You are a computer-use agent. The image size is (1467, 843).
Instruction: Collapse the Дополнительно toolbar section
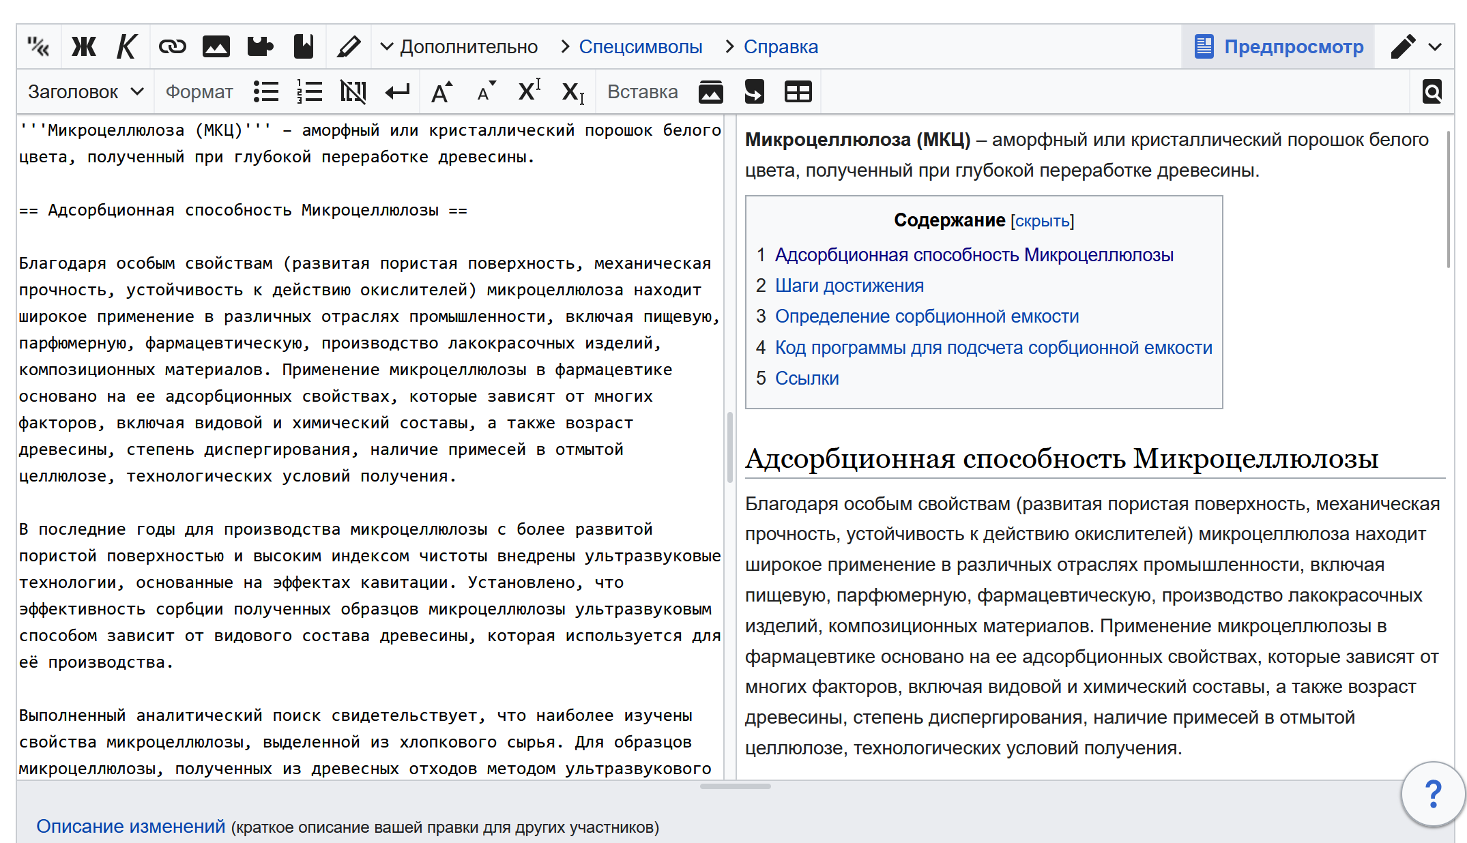pyautogui.click(x=459, y=46)
